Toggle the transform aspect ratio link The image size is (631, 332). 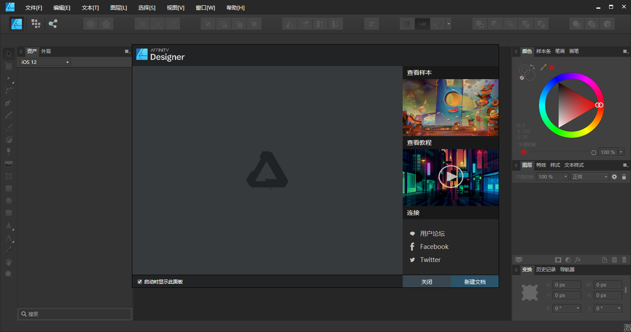pos(626,290)
